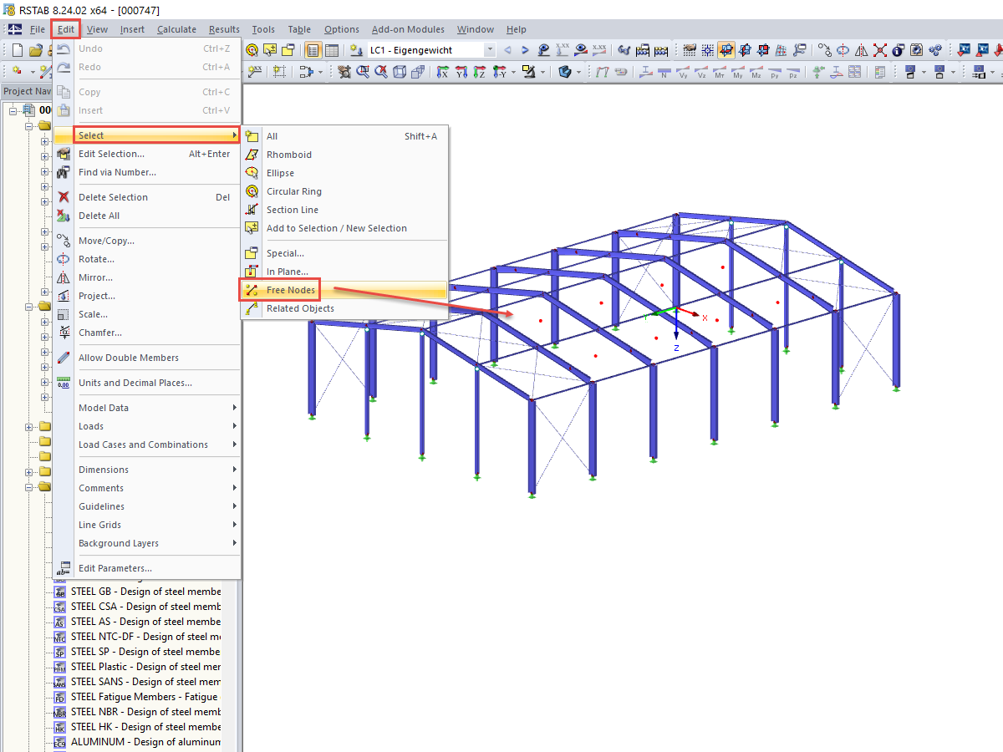Choose Free Nodes from the Select submenu
The height and width of the screenshot is (752, 1003).
345,290
